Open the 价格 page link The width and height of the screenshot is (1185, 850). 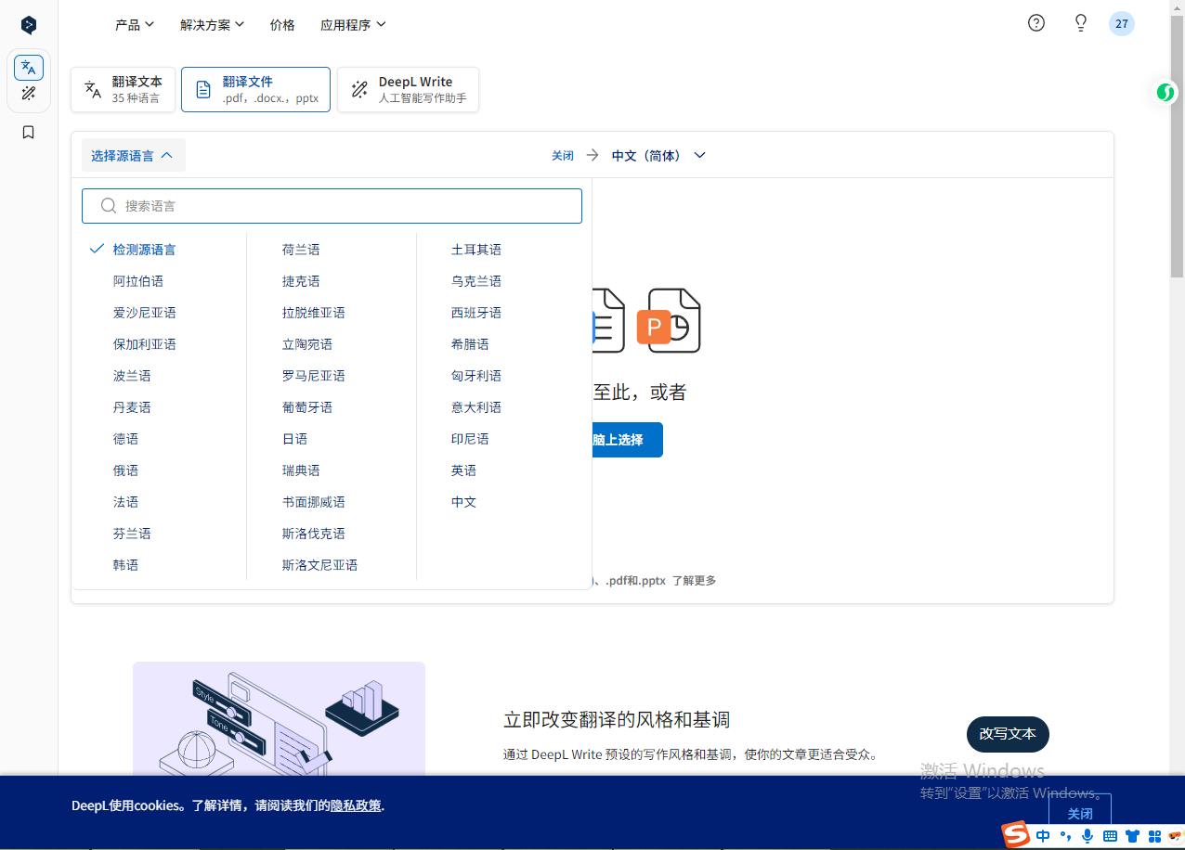[282, 25]
